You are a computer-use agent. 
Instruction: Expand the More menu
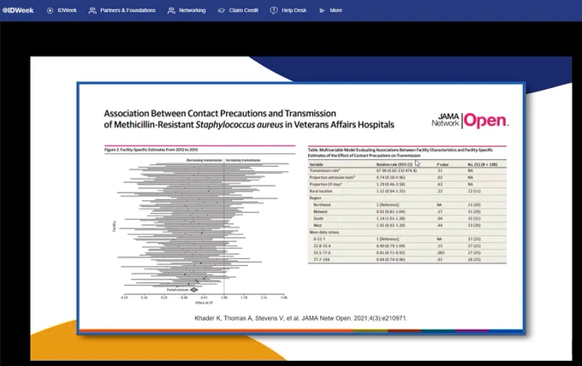click(336, 10)
